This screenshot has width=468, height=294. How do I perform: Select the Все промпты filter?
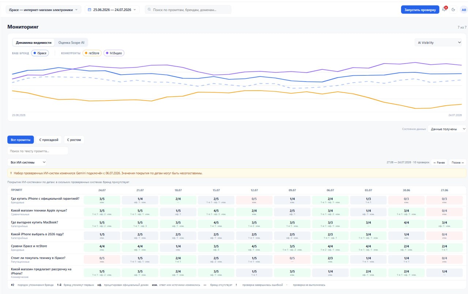click(x=20, y=140)
